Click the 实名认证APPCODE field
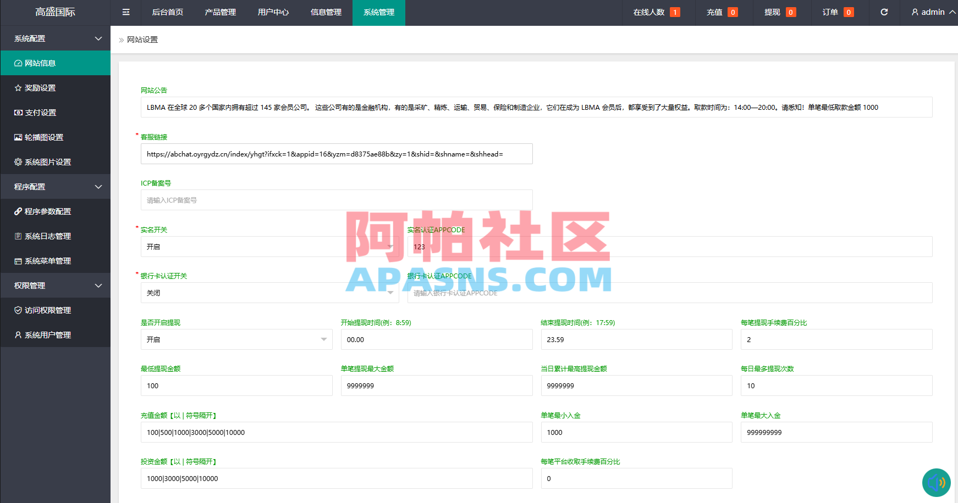Viewport: 958px width, 503px height. coord(670,247)
